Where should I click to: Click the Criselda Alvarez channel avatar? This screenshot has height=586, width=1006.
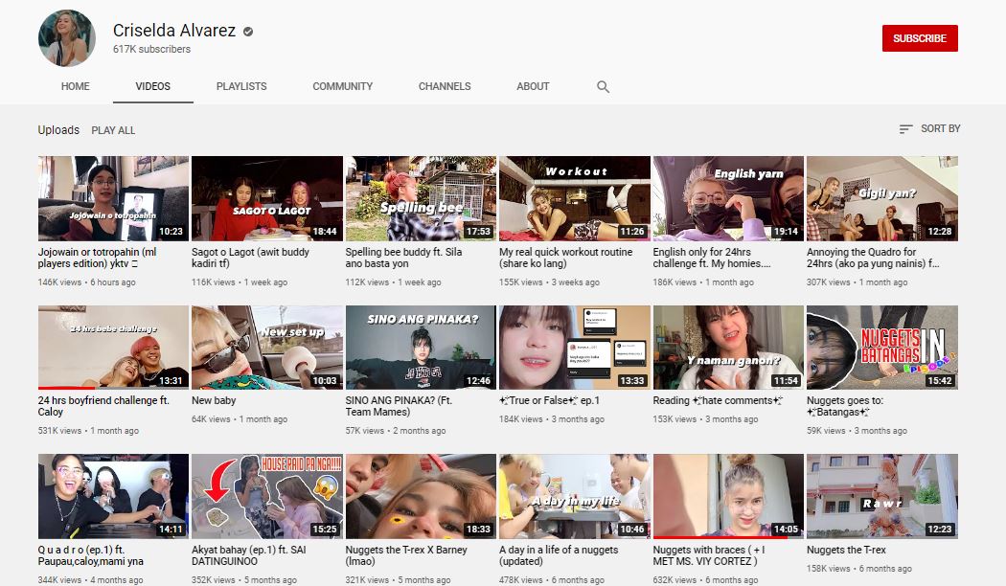click(67, 38)
